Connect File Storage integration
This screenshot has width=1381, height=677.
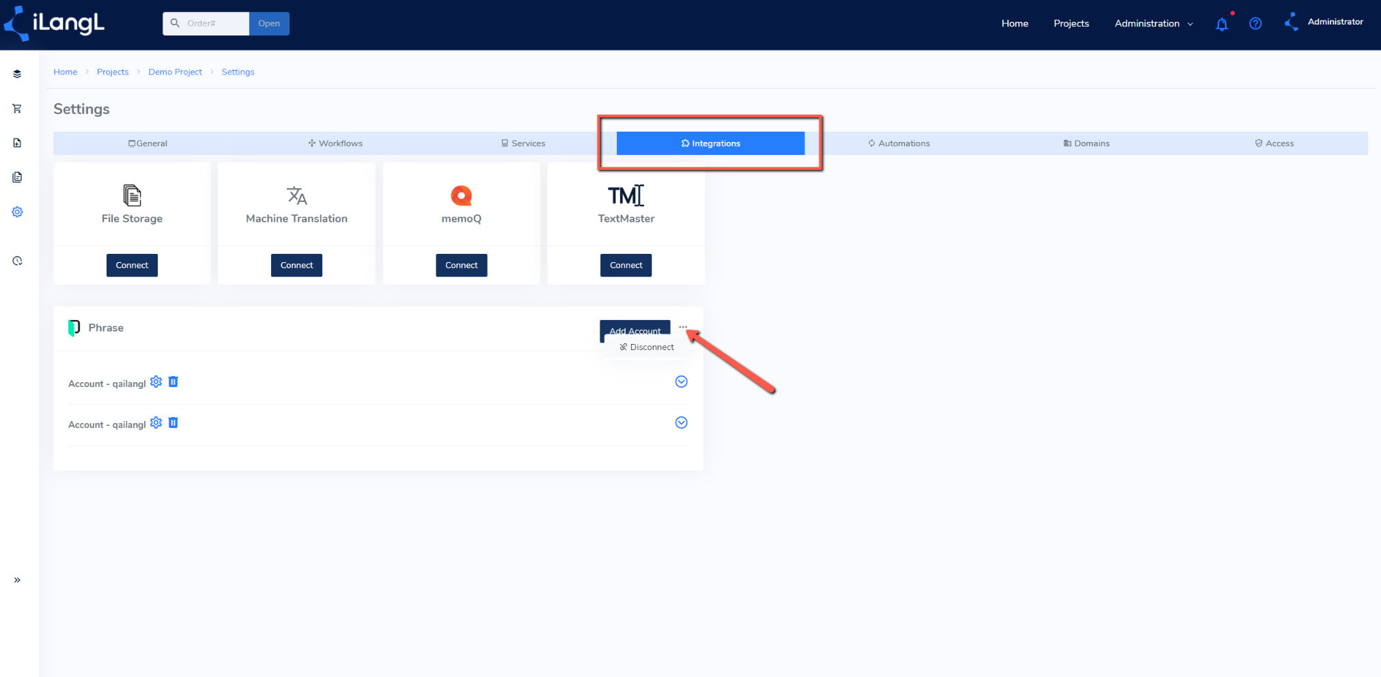point(132,265)
